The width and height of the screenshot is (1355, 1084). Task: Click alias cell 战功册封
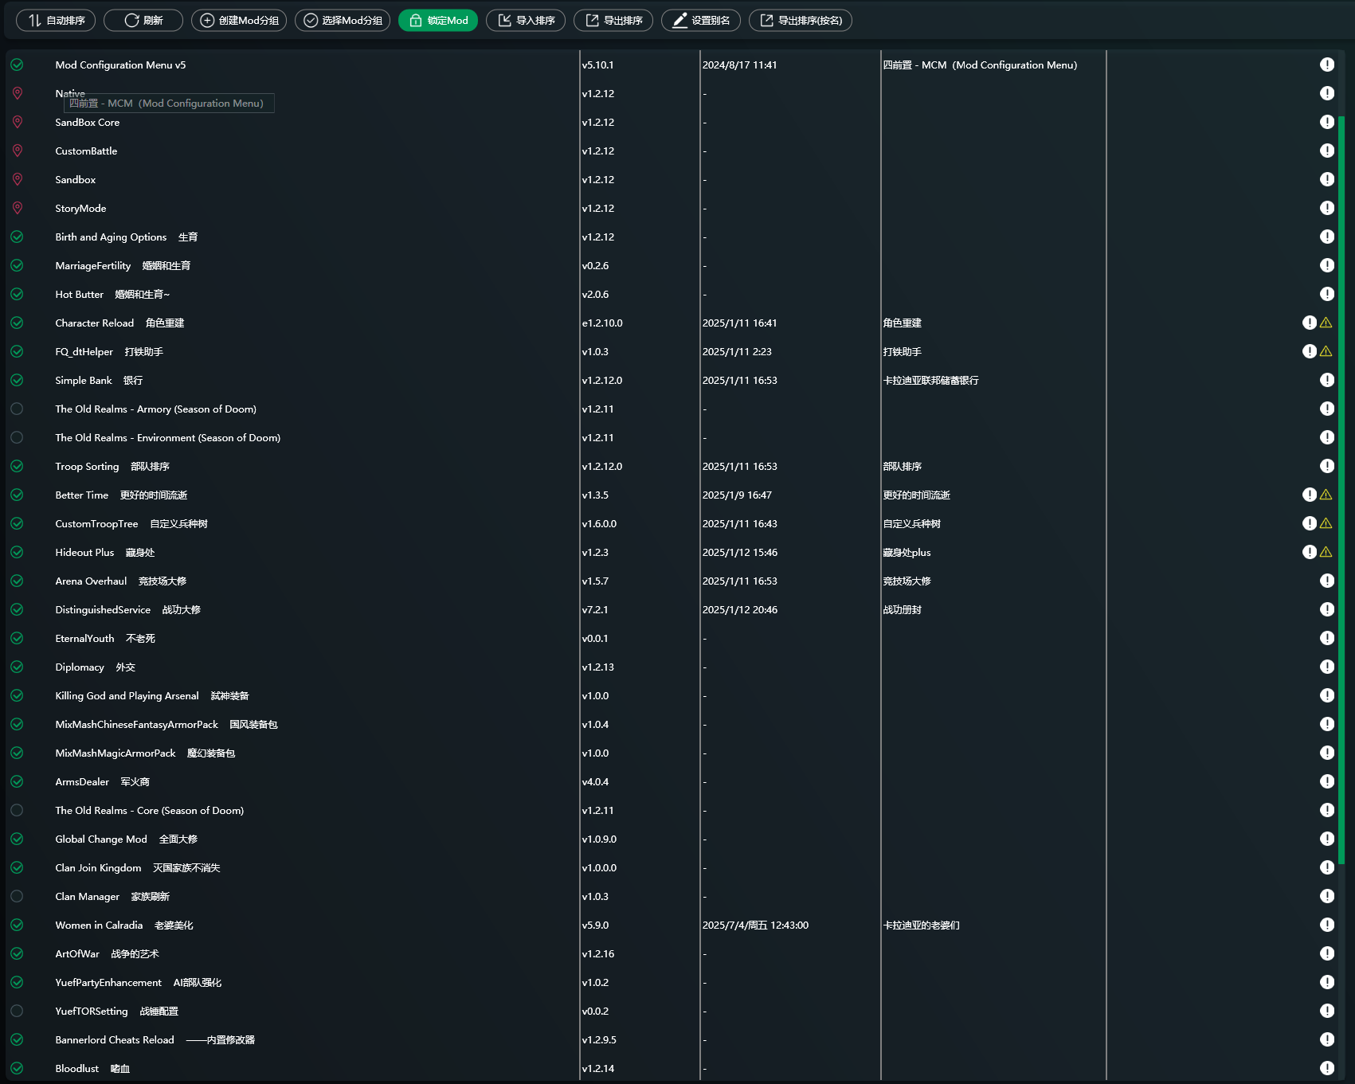902,610
